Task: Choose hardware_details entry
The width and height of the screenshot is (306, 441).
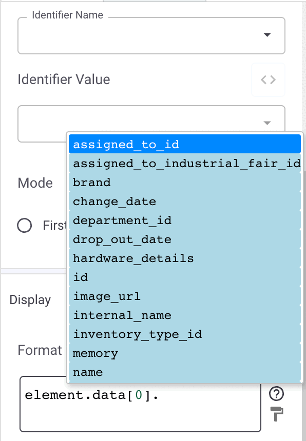Action: coord(185,258)
